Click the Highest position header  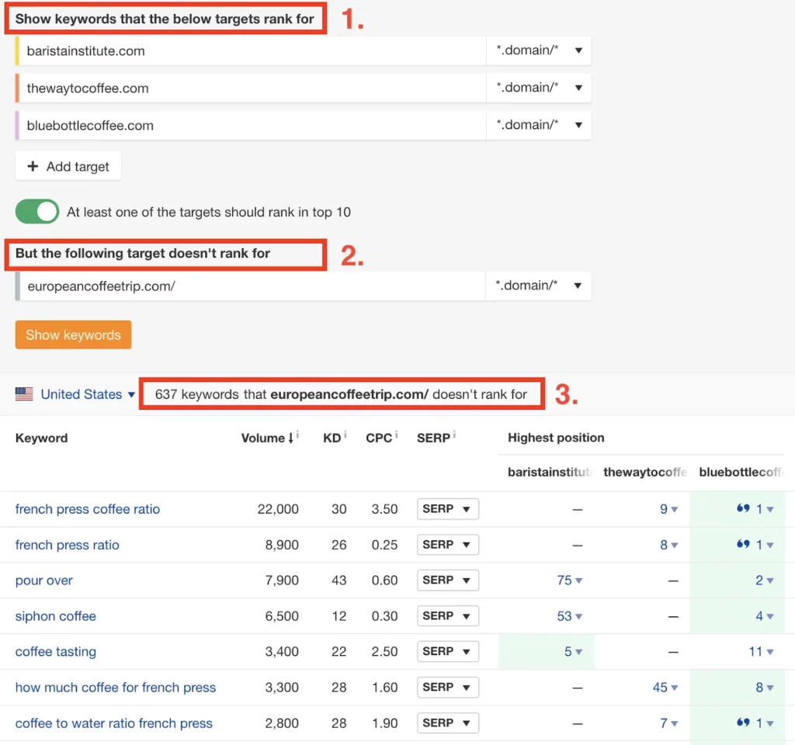coord(556,438)
